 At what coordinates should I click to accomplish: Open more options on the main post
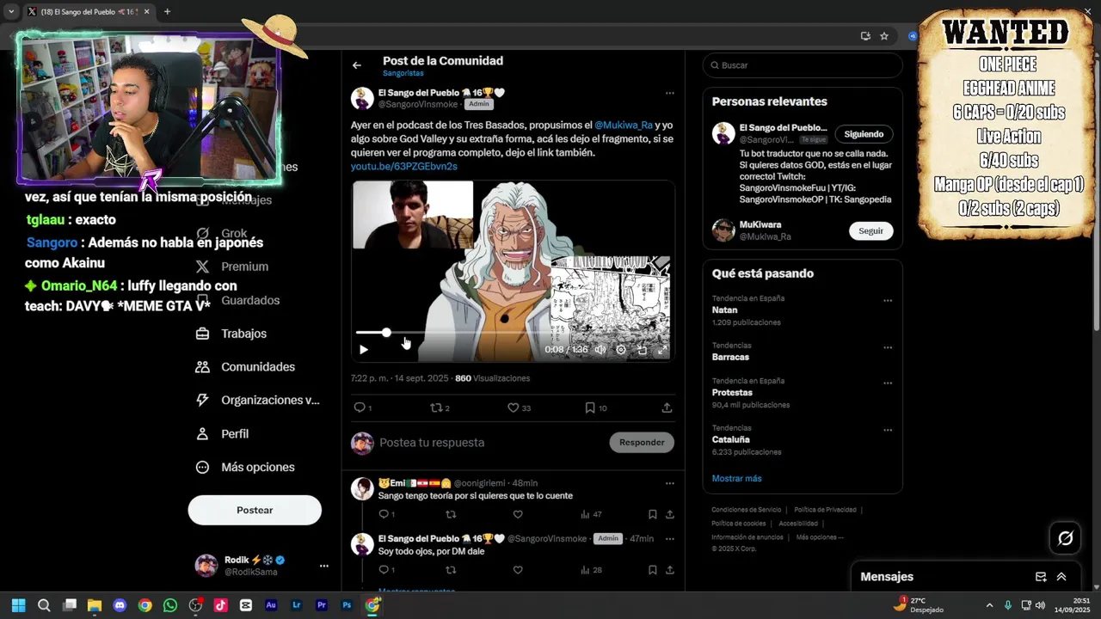[x=669, y=93]
